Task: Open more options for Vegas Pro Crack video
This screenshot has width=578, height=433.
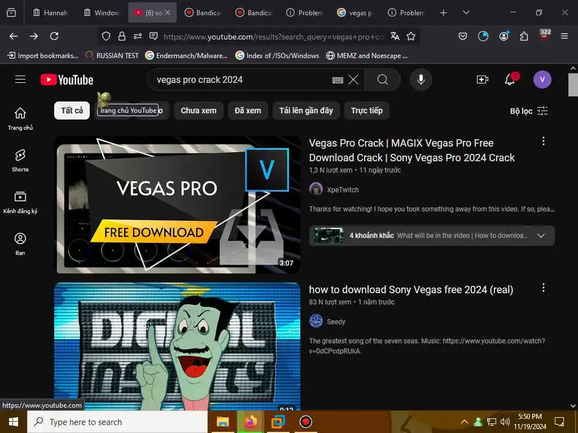Action: 544,141
